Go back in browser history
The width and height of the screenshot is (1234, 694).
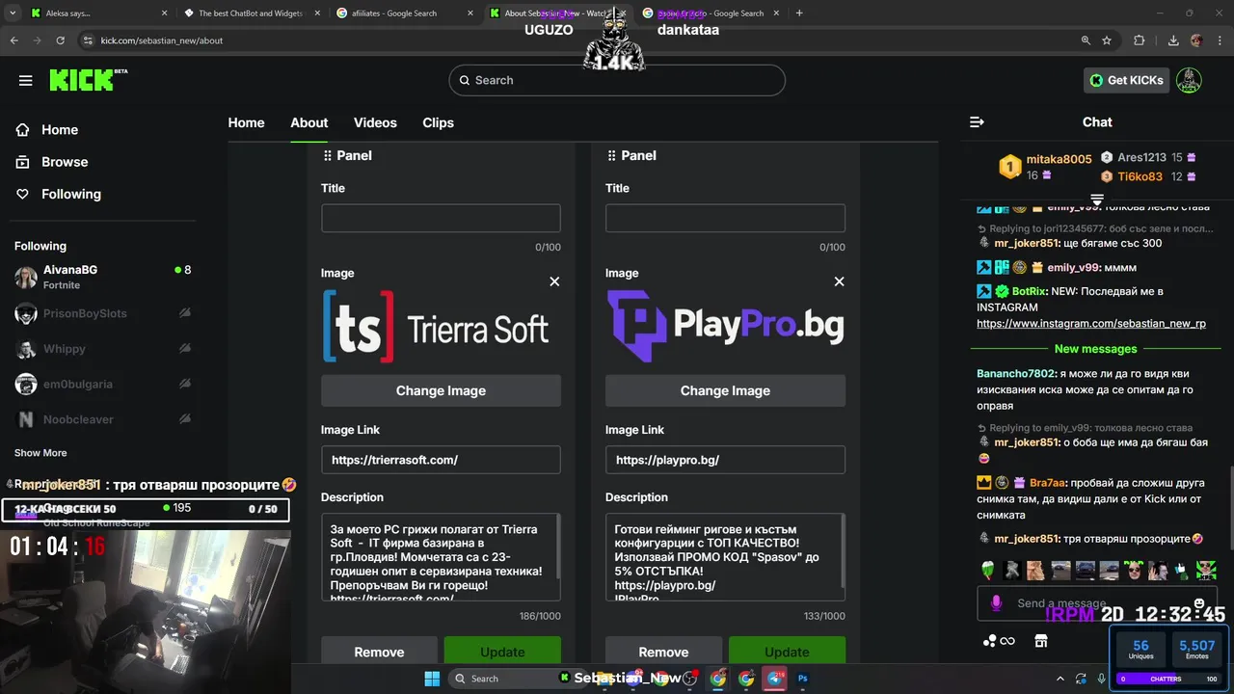[x=14, y=40]
